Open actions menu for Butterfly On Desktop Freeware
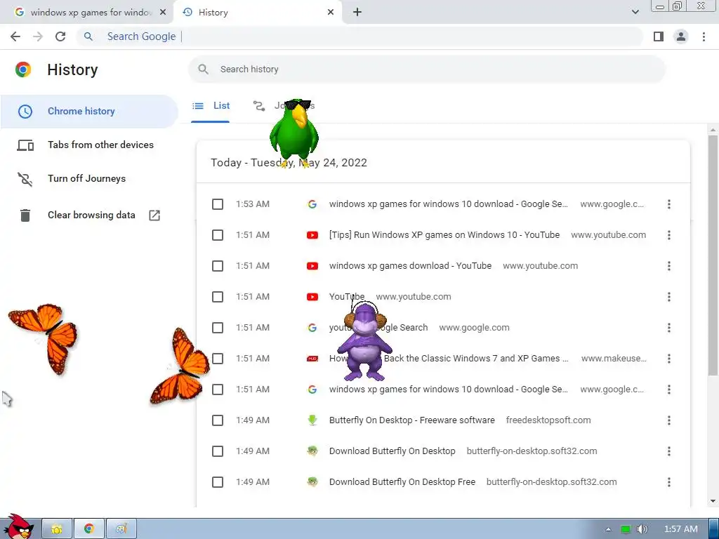Screen dimensions: 719x539 [669, 420]
